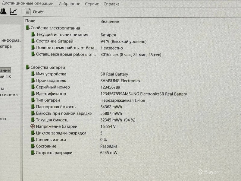Click the SAMSUNG Electronics value in Производитель row
241x181 pixels.
[120, 81]
